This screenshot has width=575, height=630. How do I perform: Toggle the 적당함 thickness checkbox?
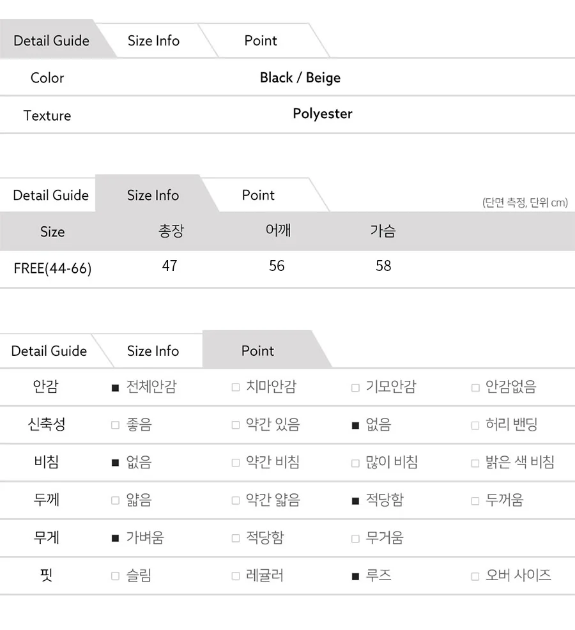coord(355,501)
